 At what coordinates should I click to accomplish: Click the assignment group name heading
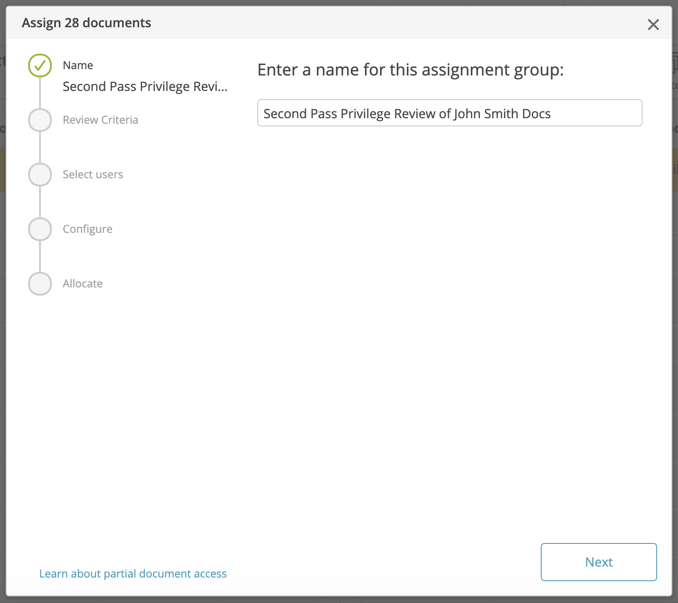click(x=410, y=70)
